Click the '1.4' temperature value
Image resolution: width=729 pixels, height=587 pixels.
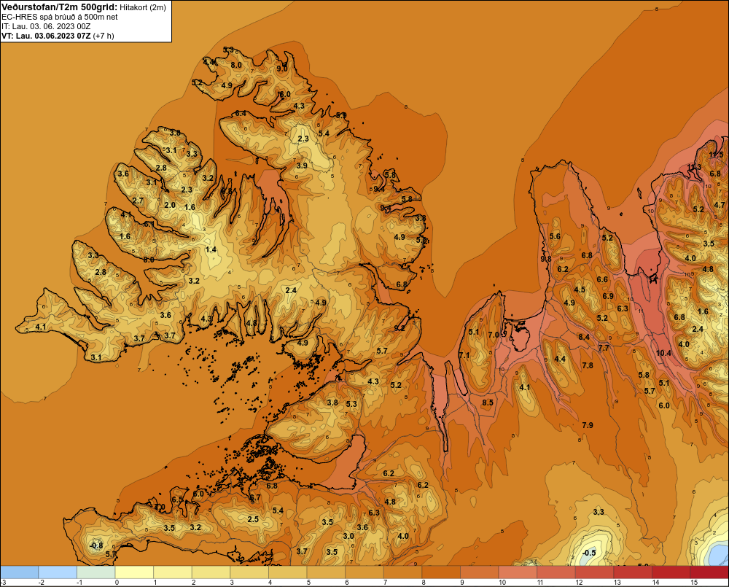(x=211, y=250)
